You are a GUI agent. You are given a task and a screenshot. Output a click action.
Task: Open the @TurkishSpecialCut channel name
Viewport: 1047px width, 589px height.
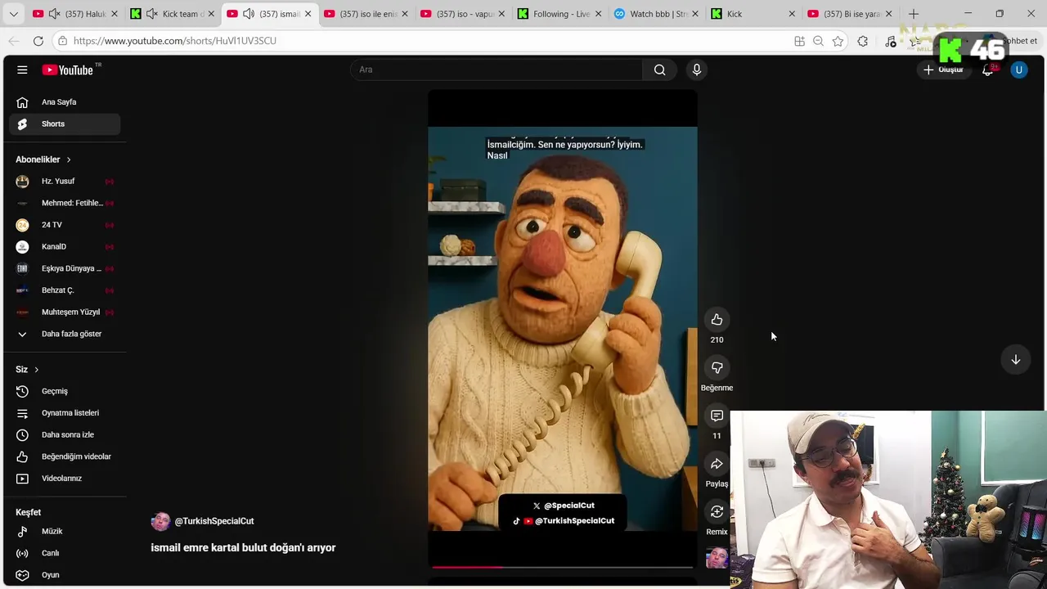(214, 521)
